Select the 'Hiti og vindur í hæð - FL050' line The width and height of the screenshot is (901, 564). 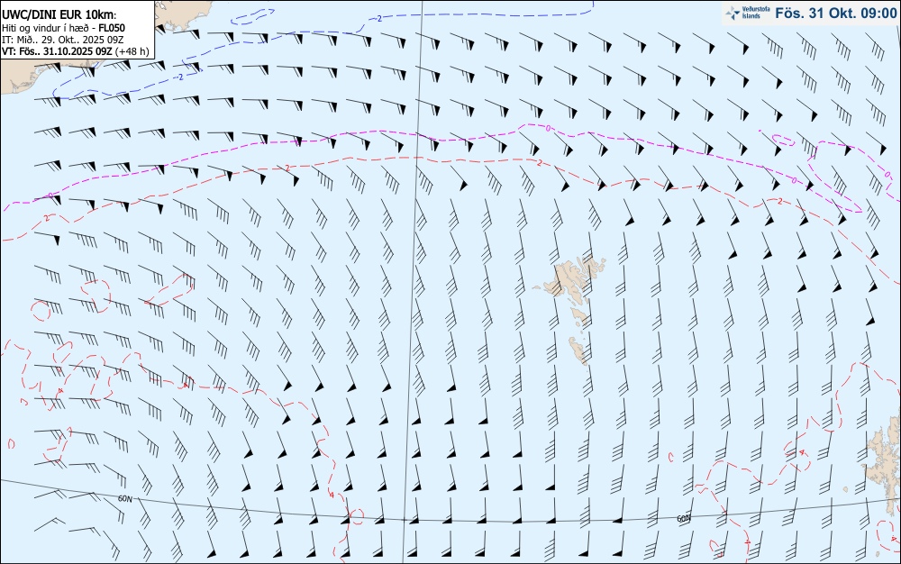[63, 28]
